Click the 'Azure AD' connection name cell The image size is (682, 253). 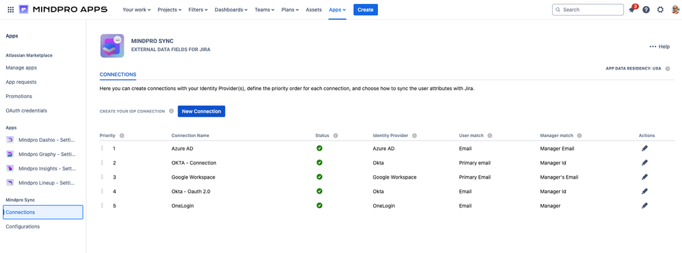[x=182, y=149]
